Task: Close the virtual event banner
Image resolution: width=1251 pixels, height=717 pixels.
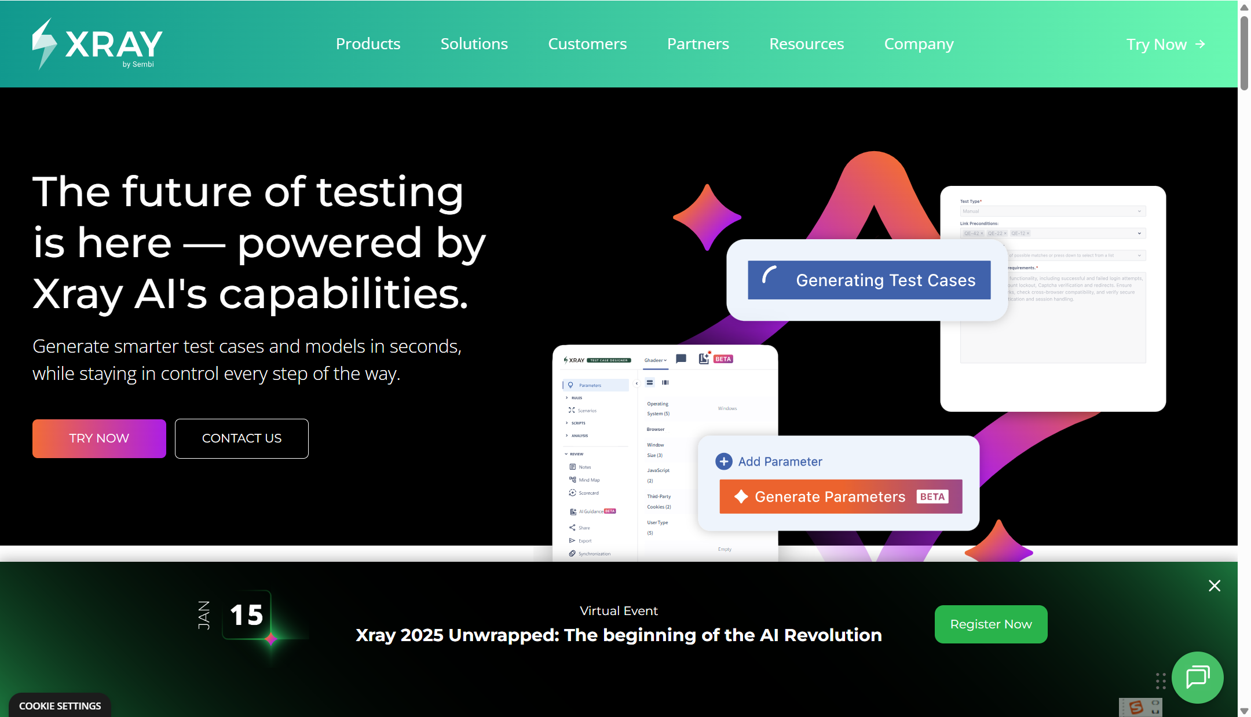Action: [x=1215, y=586]
